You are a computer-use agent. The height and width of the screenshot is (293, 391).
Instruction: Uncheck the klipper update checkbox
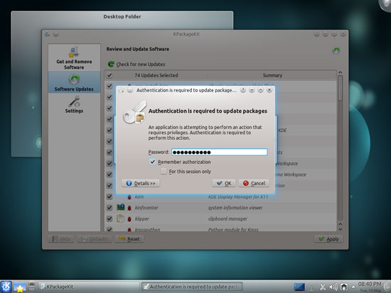(109, 219)
